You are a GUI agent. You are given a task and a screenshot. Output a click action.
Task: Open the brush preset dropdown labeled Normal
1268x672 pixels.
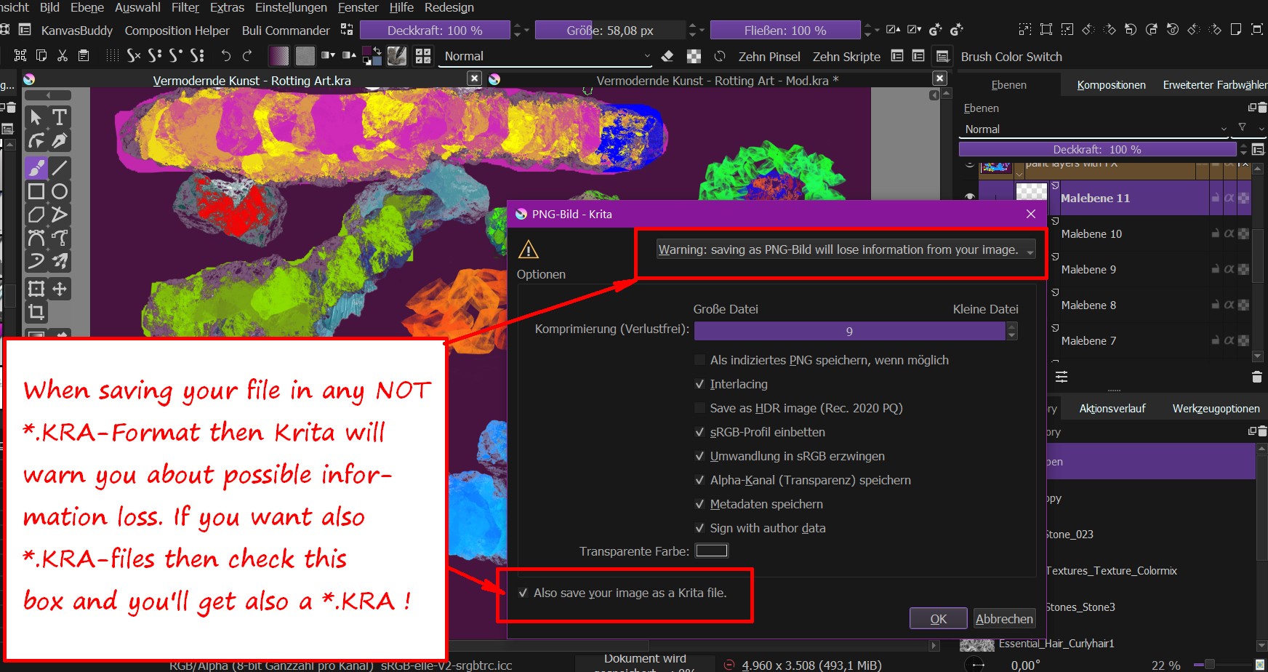click(545, 55)
